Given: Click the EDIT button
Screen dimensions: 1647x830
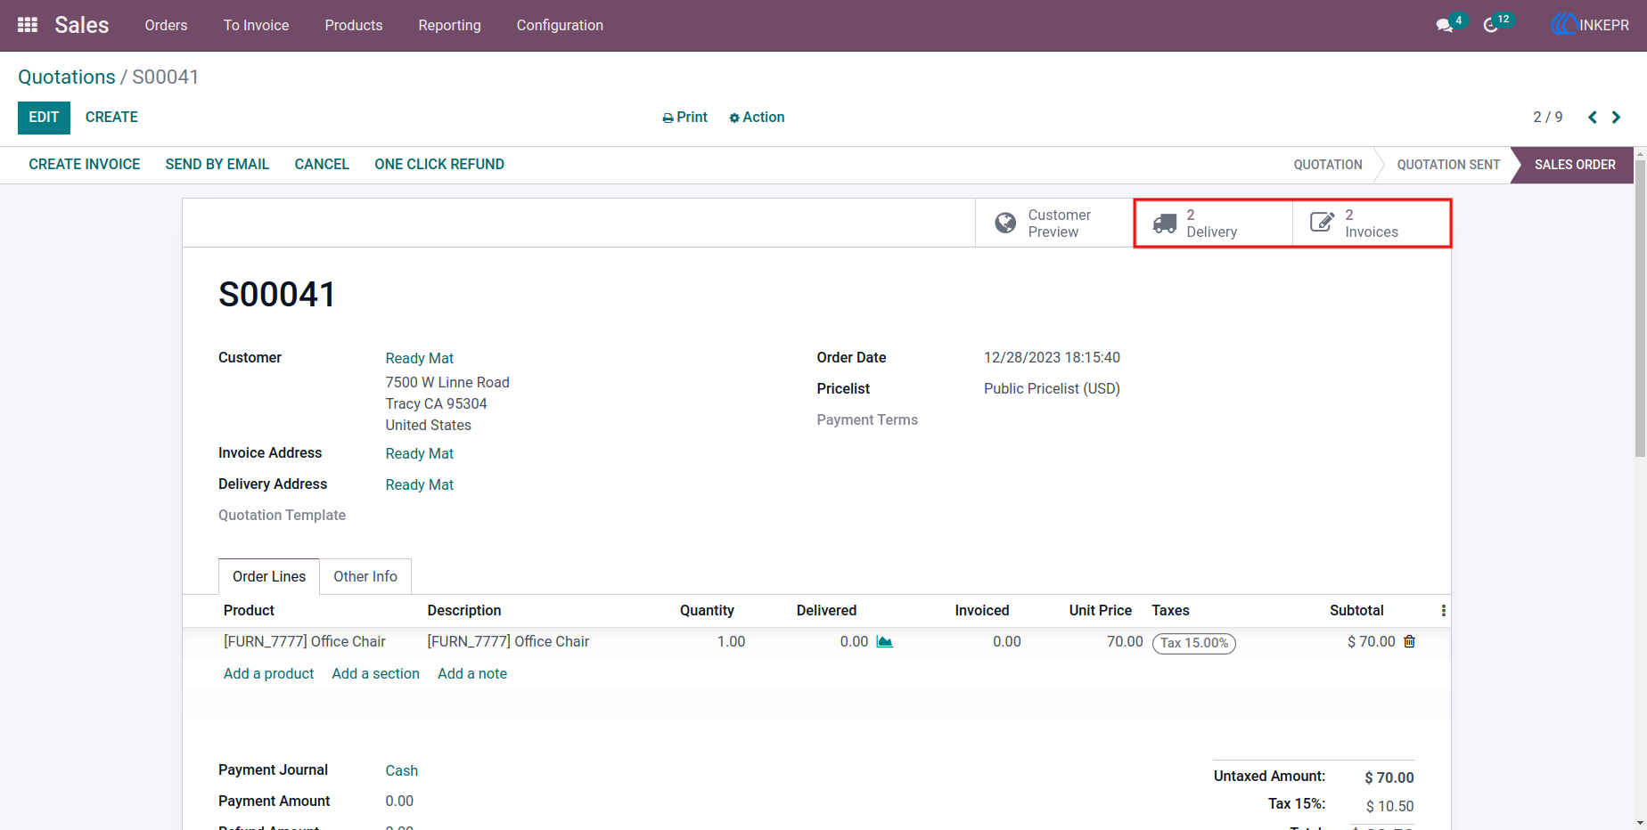Looking at the screenshot, I should coord(44,118).
